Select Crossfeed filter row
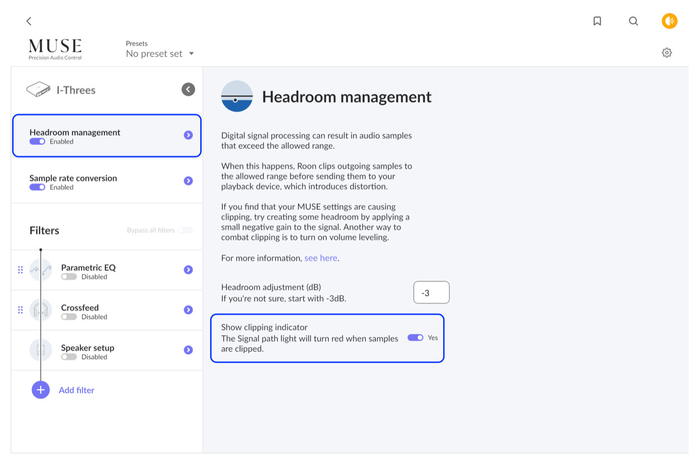Screen dimensions: 698x461 [x=107, y=310]
